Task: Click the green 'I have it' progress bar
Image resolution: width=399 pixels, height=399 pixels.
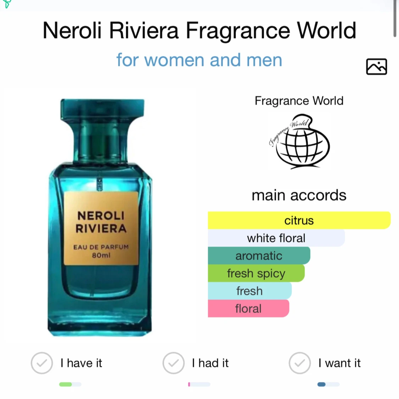Action: (70, 384)
